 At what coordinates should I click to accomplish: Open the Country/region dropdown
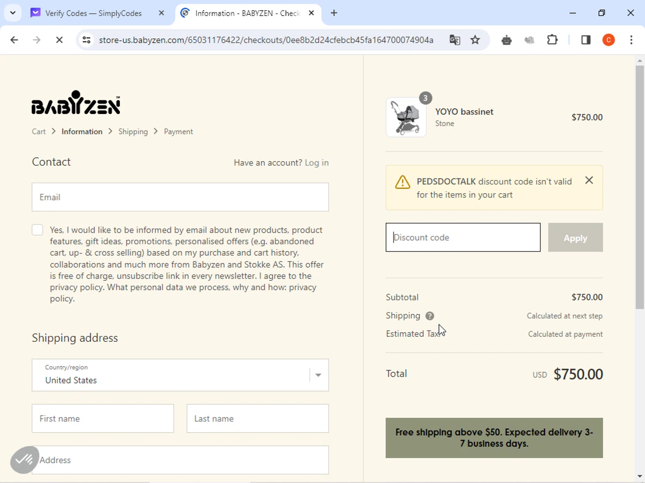(x=180, y=375)
